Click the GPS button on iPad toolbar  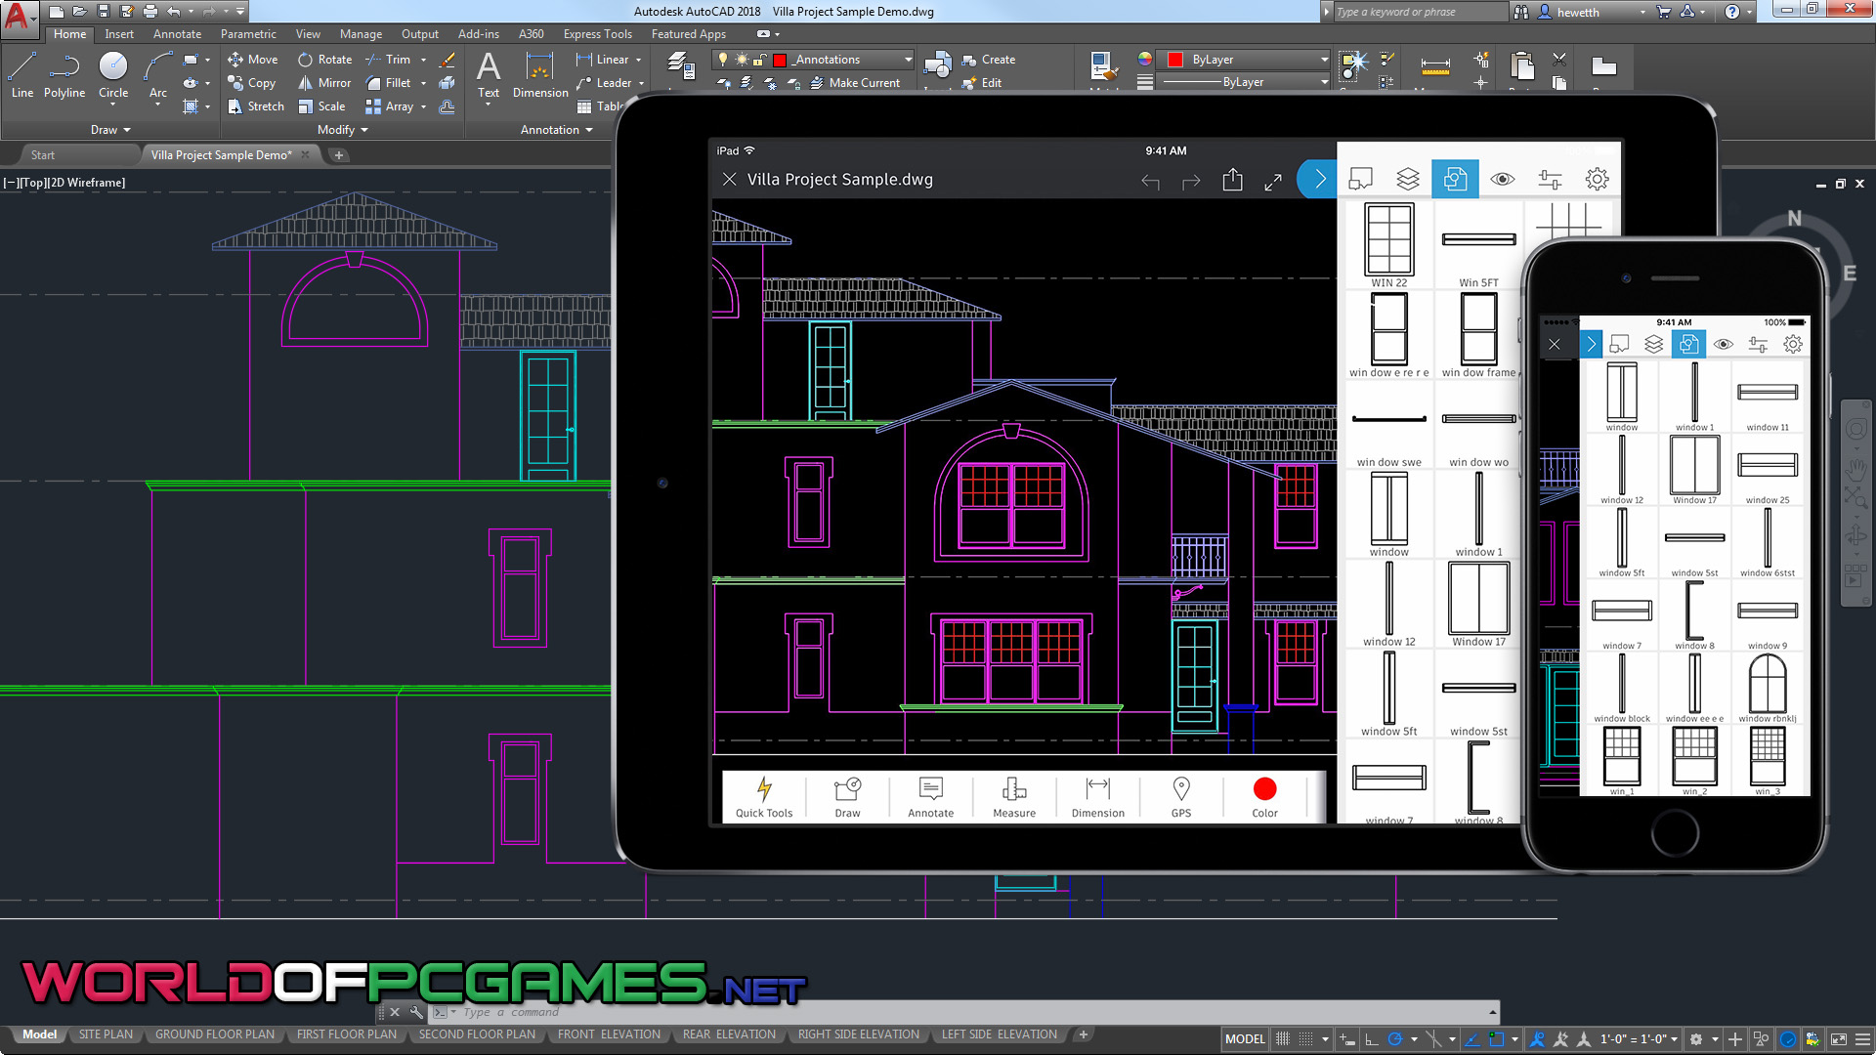click(1180, 795)
